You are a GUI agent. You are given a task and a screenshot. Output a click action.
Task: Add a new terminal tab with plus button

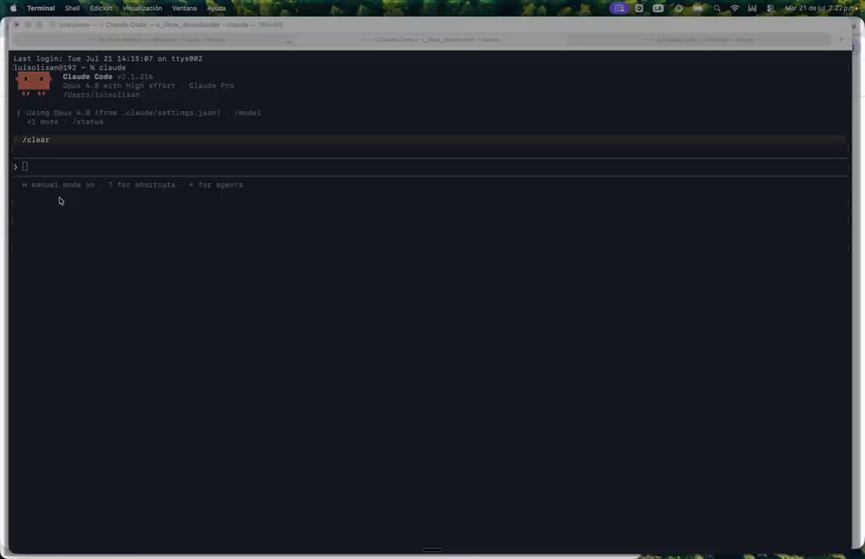841,40
